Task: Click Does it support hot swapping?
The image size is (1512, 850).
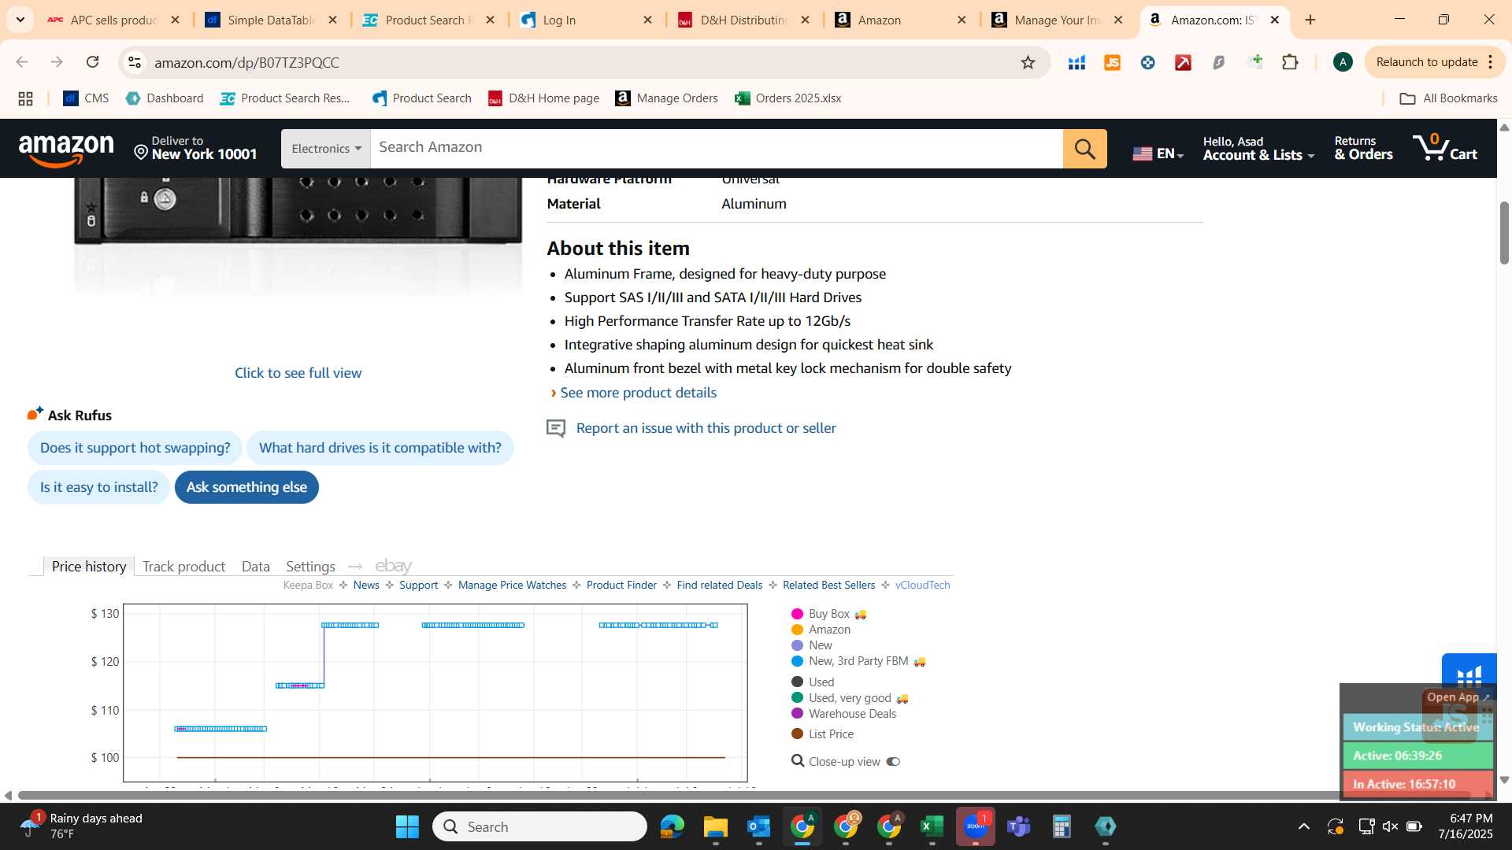Action: [135, 448]
